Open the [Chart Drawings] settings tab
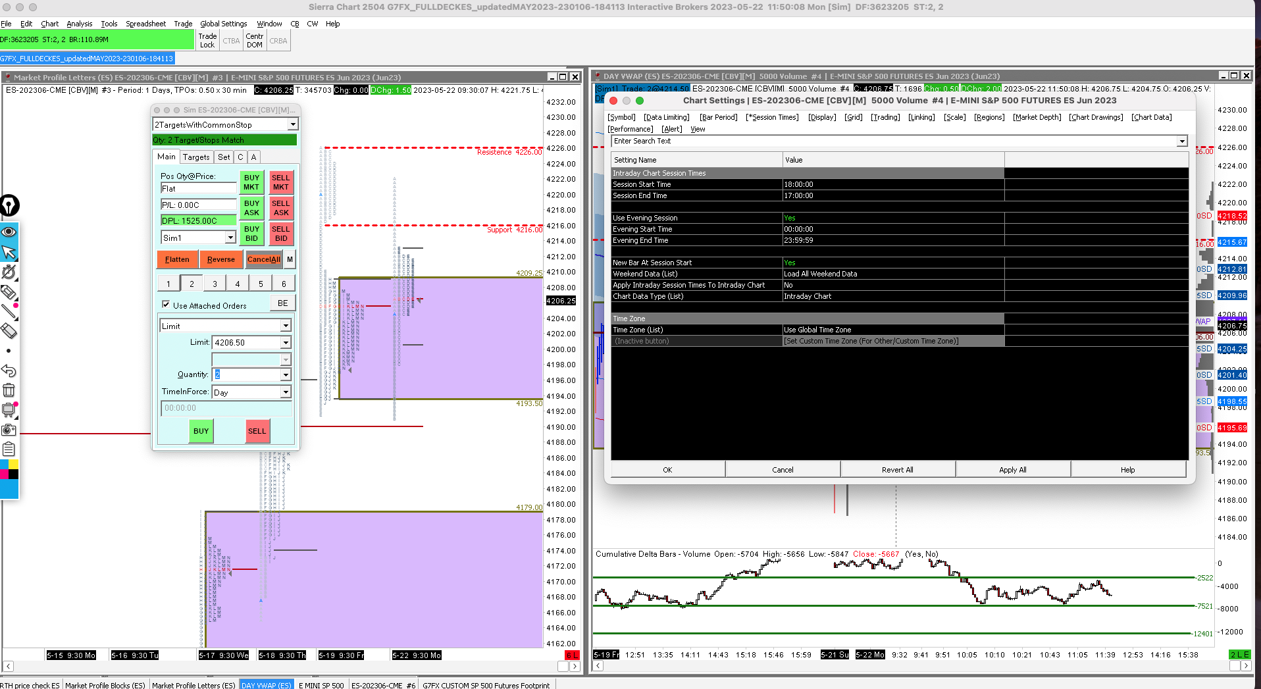1261x689 pixels. pyautogui.click(x=1096, y=117)
